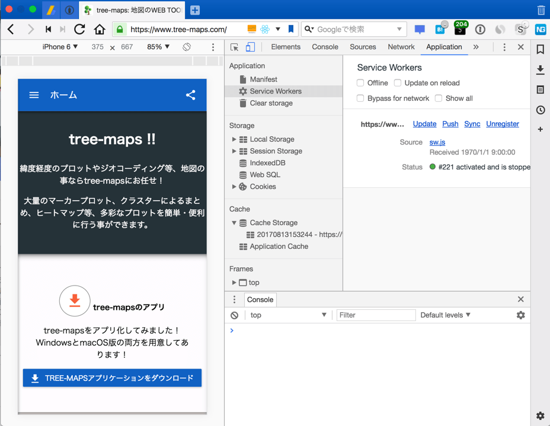
Task: Click the Push link
Action: coord(450,124)
